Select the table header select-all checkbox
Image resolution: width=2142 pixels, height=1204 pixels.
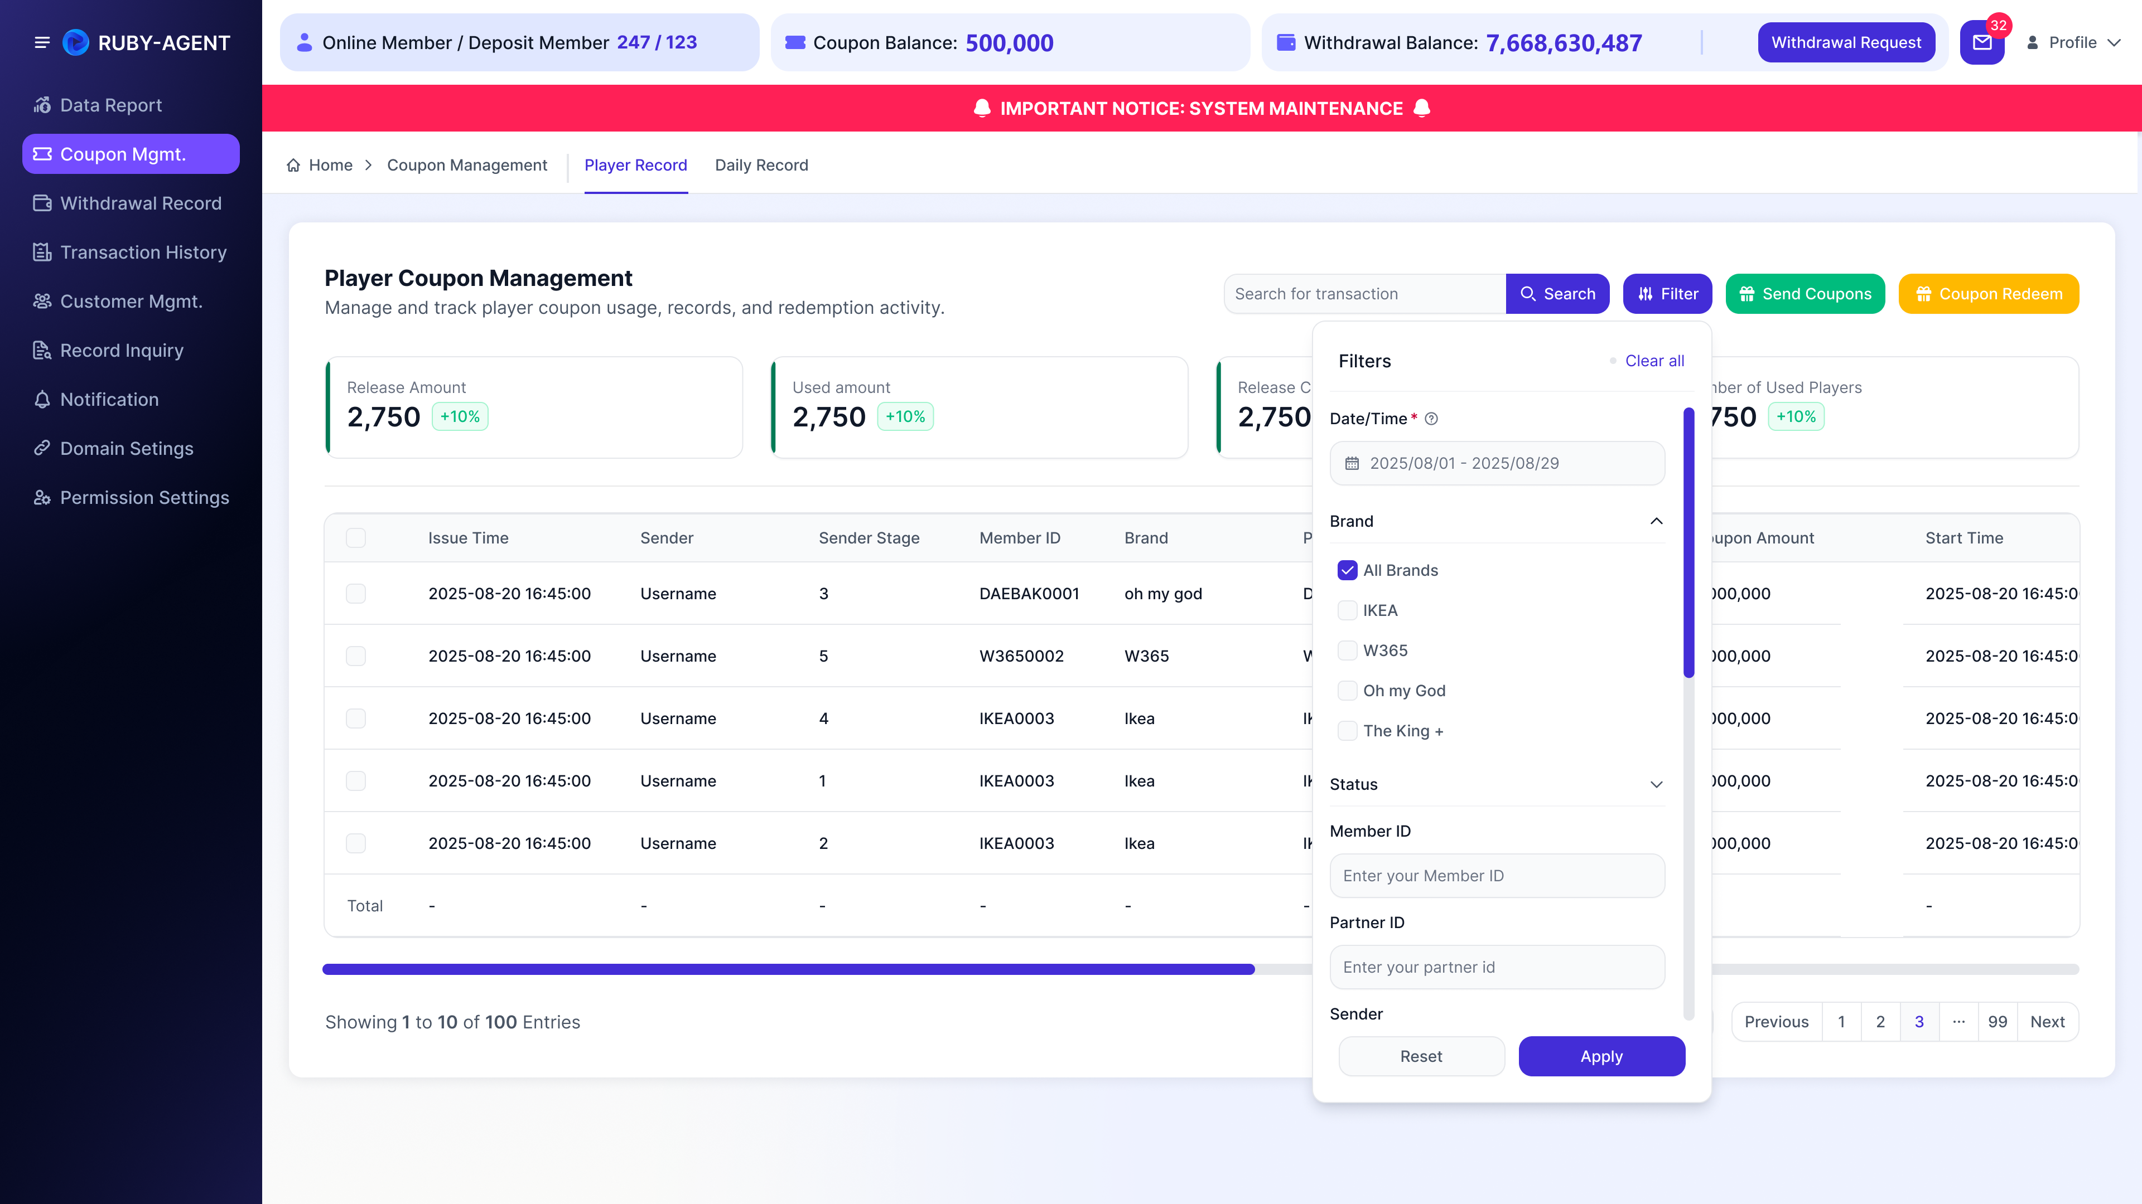pos(356,537)
